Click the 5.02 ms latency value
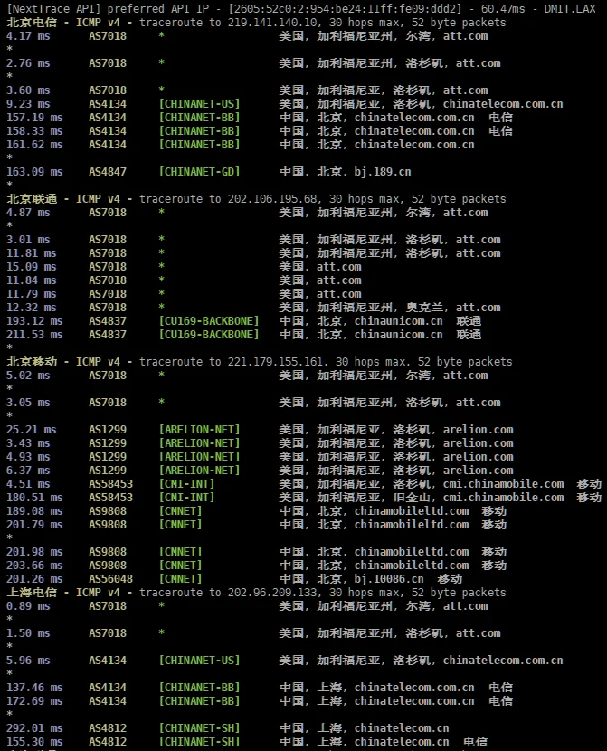Viewport: 607px width, 751px height. coord(28,375)
